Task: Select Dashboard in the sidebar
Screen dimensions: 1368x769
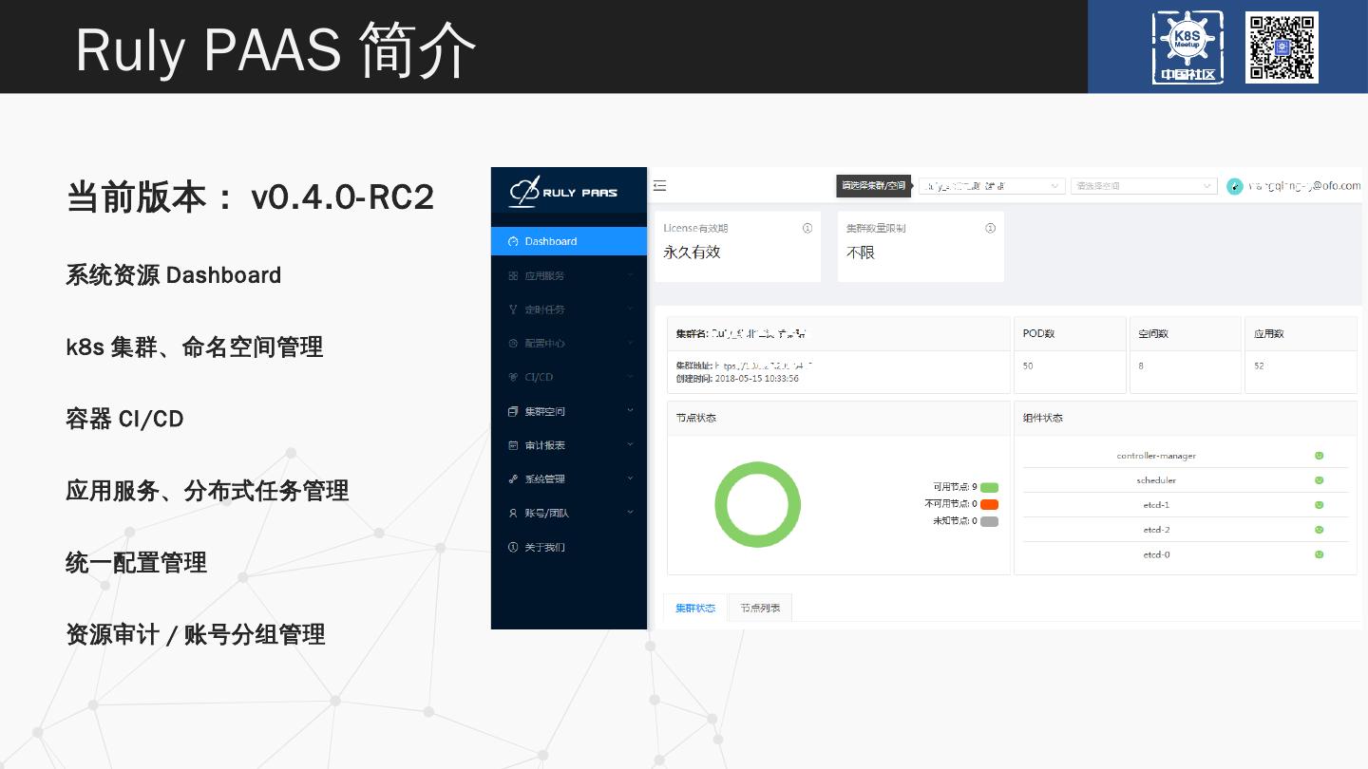Action: [551, 241]
